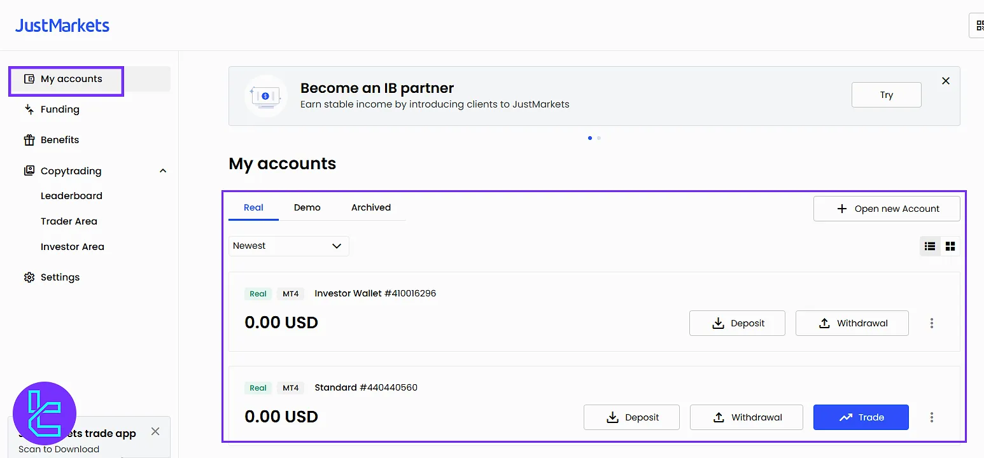Open Trader Area
Screen dimensions: 984x458
[x=69, y=221]
